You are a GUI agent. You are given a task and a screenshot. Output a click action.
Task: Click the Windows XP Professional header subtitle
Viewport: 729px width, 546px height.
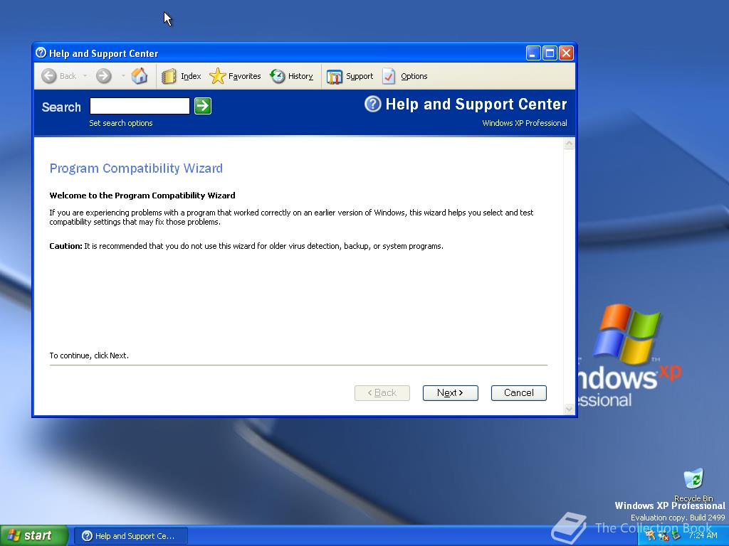pos(525,123)
